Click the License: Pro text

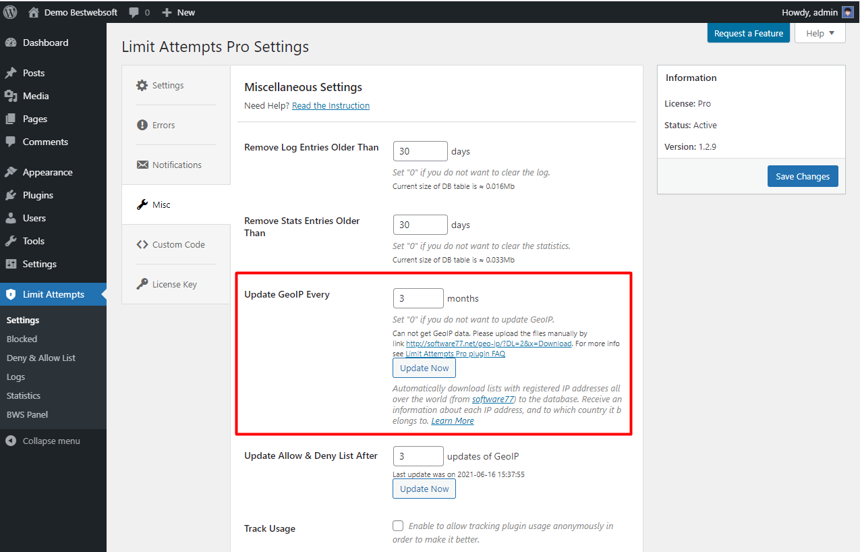coord(687,103)
